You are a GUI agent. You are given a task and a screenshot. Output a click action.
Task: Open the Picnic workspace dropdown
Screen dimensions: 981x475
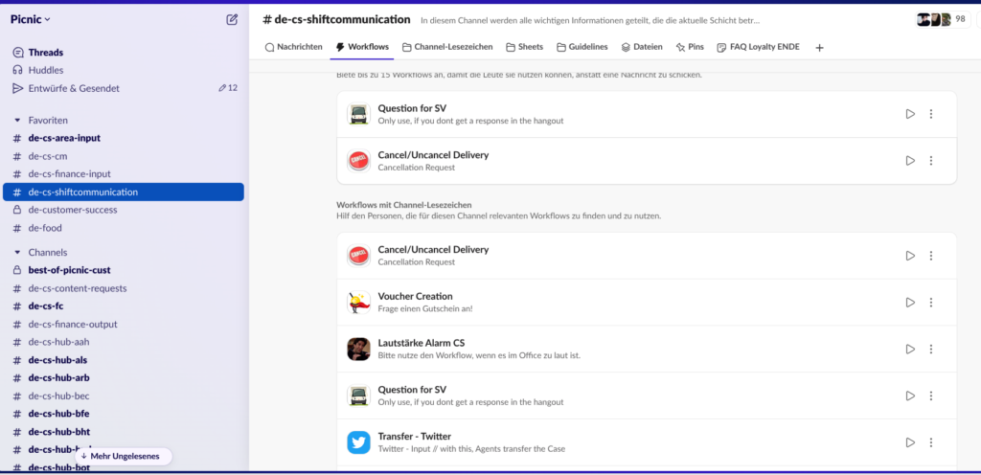click(x=31, y=19)
